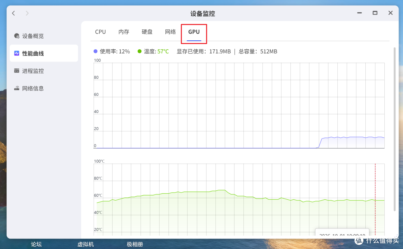Open 极相册 desktop shortcut label

pos(135,245)
